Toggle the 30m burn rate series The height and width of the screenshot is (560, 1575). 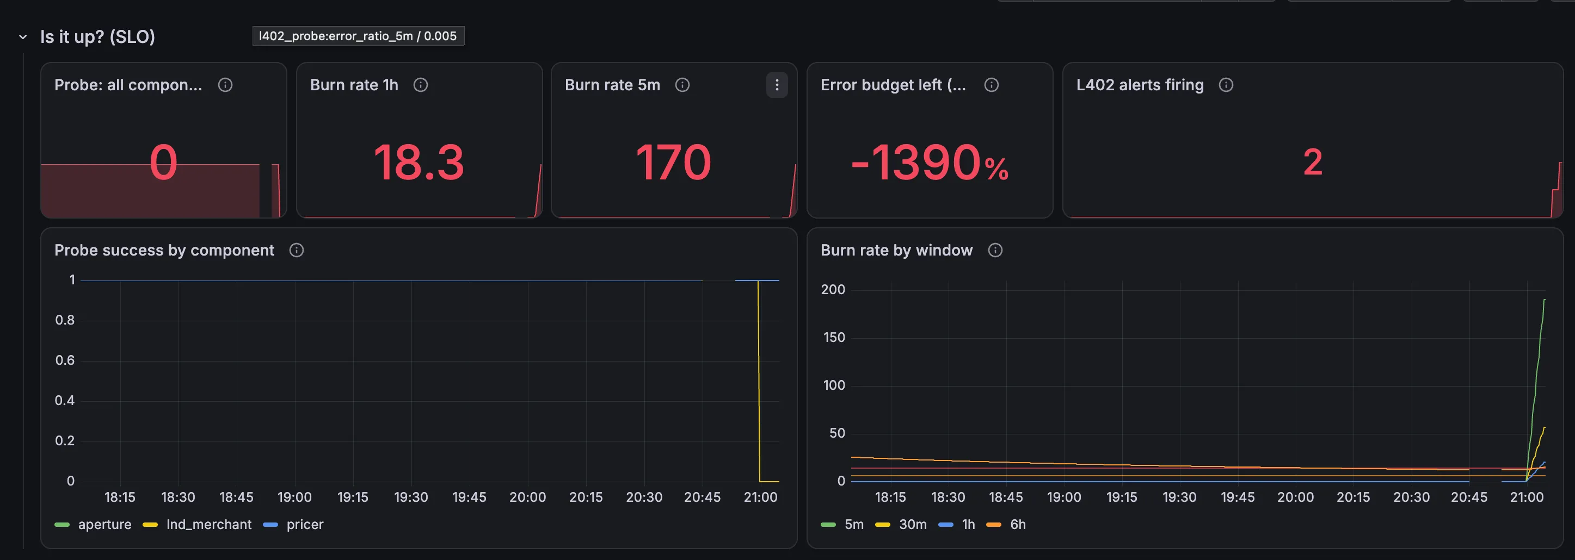point(913,525)
